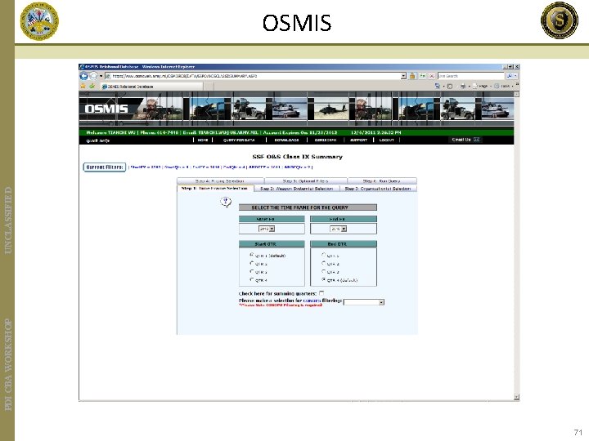The width and height of the screenshot is (589, 441).
Task: Open the recent pages dropdown beside Forward button
Action: (101, 76)
